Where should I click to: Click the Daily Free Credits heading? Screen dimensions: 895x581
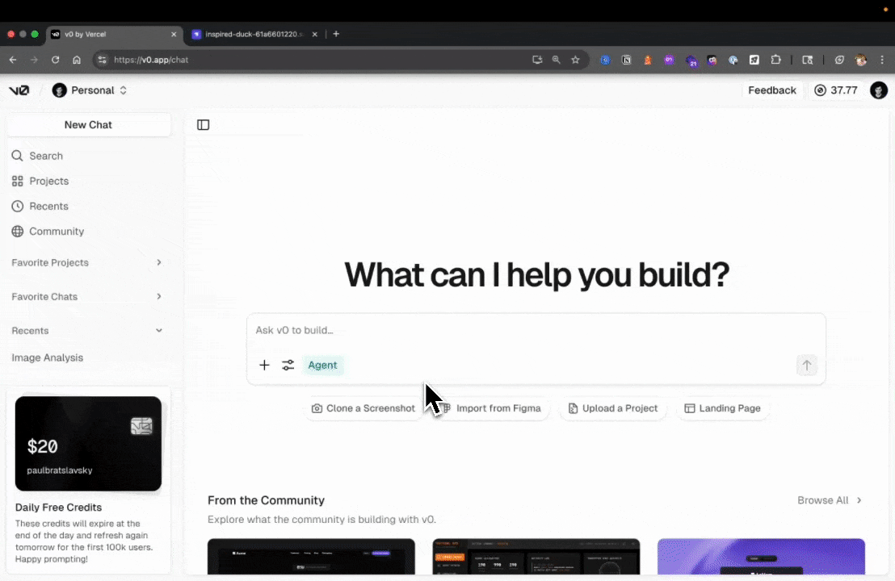click(58, 508)
